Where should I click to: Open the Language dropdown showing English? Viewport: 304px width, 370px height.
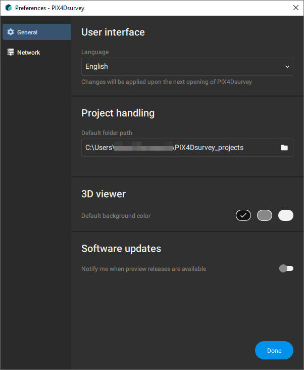[187, 67]
